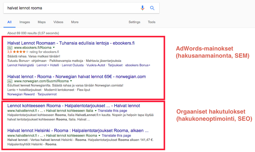Click the text 'Tutustu Bonus+ -ohjelmaan'
The height and width of the screenshot is (152, 255).
(x=27, y=61)
